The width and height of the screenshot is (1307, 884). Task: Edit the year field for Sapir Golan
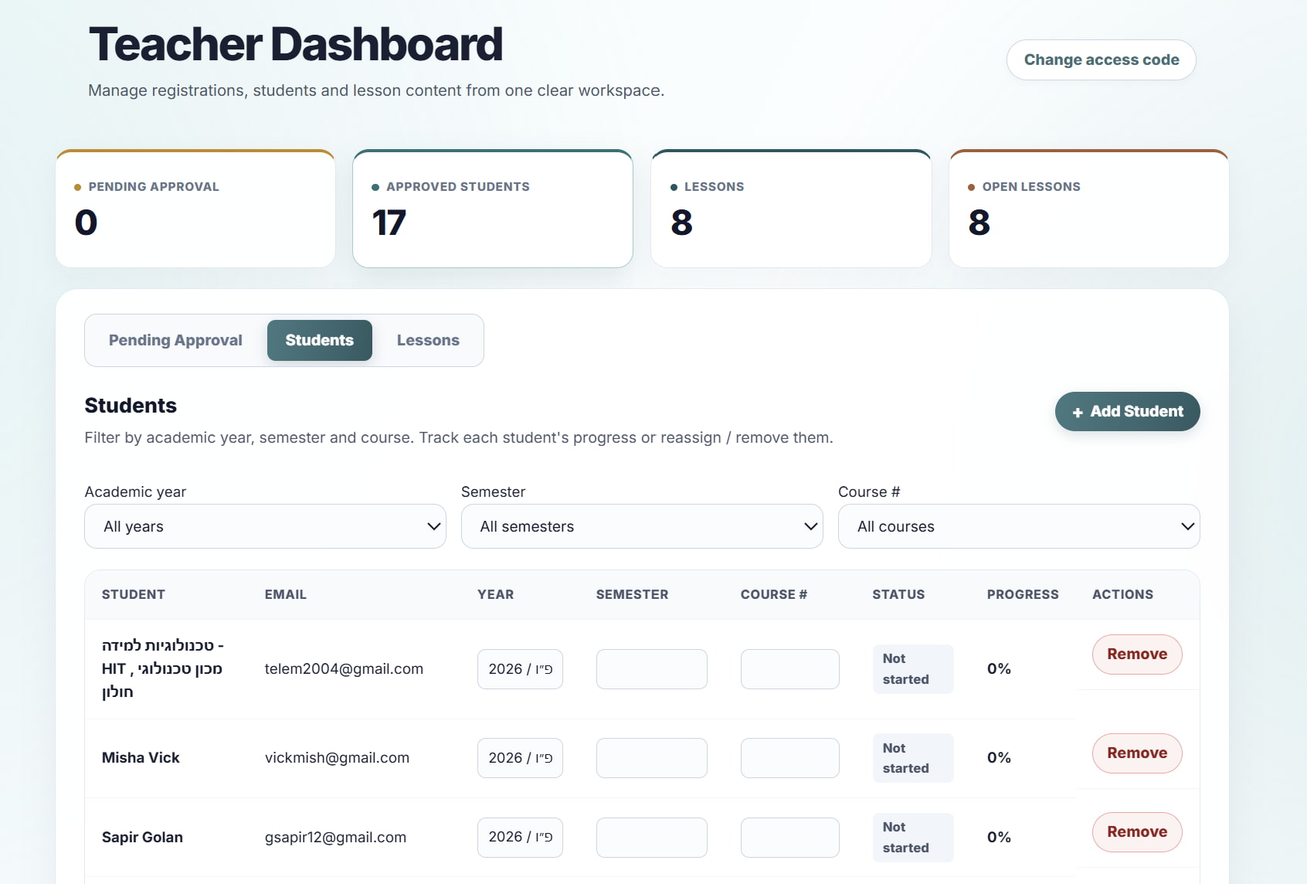tap(520, 838)
